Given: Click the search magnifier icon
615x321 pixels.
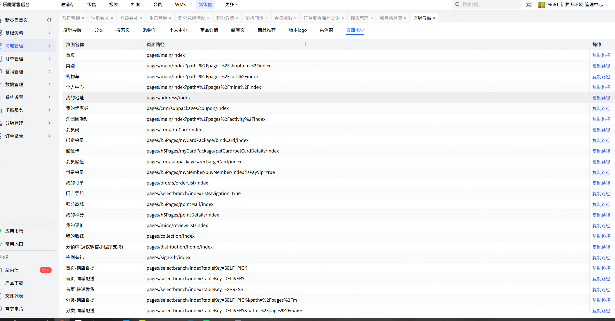Looking at the screenshot, I should 457,4.
